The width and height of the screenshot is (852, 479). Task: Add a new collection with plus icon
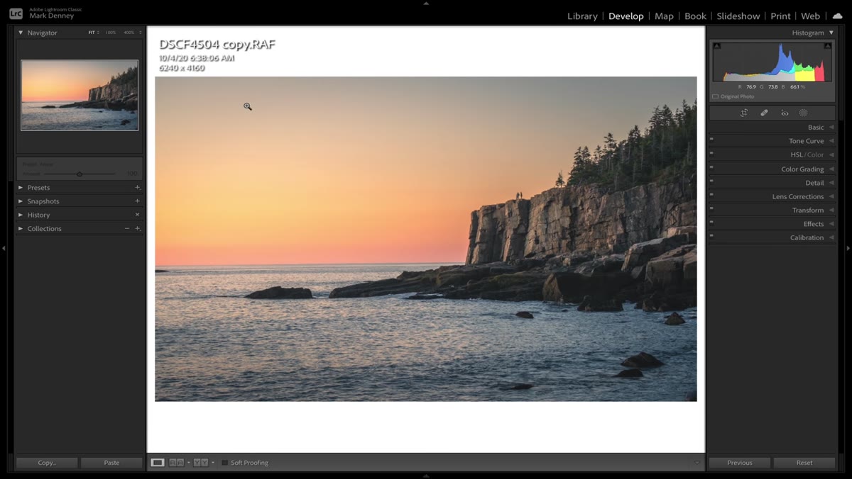(x=137, y=228)
